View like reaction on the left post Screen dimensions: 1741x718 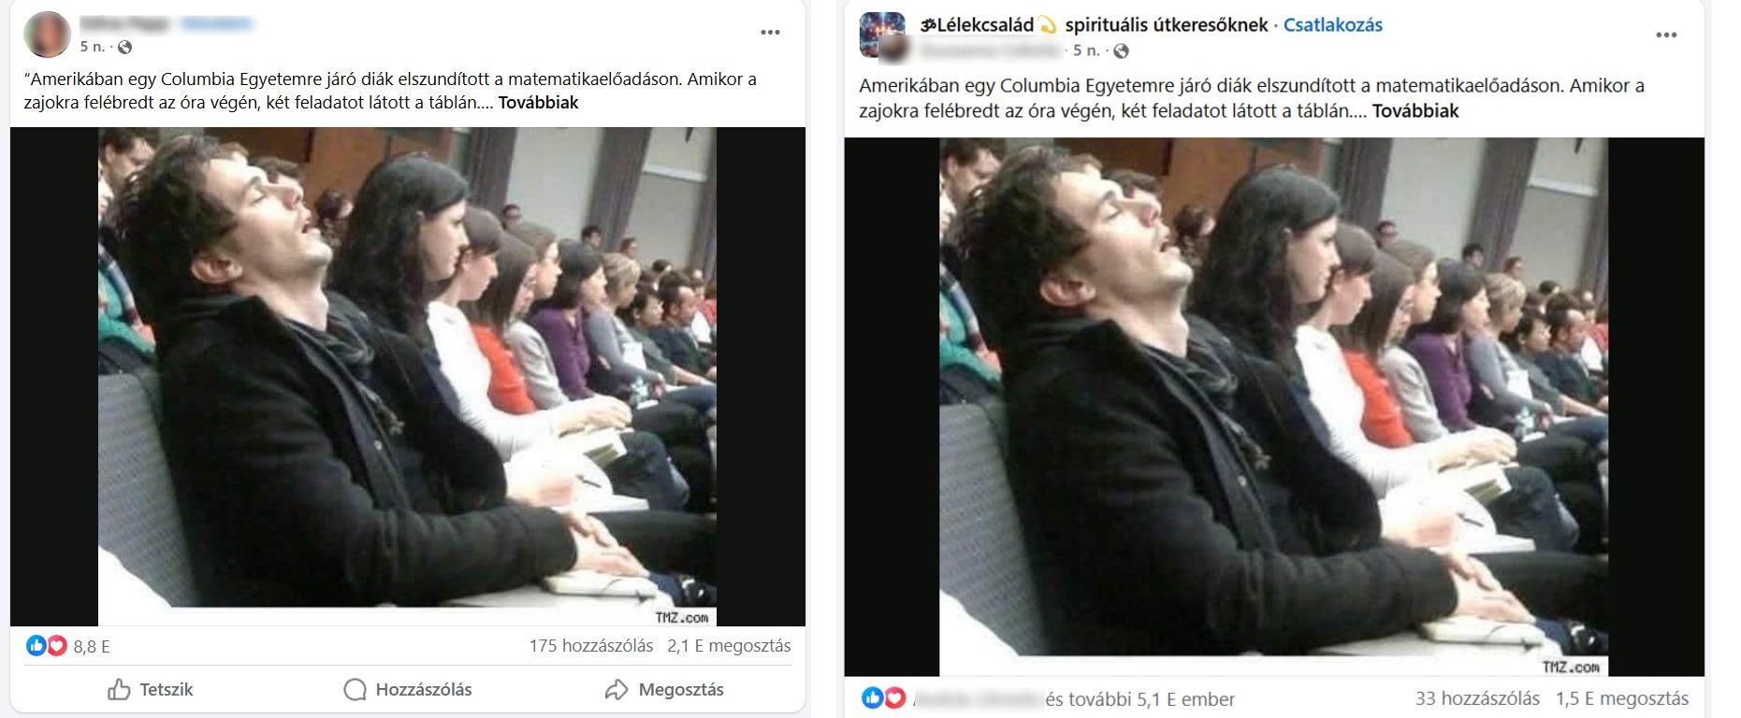click(x=36, y=645)
